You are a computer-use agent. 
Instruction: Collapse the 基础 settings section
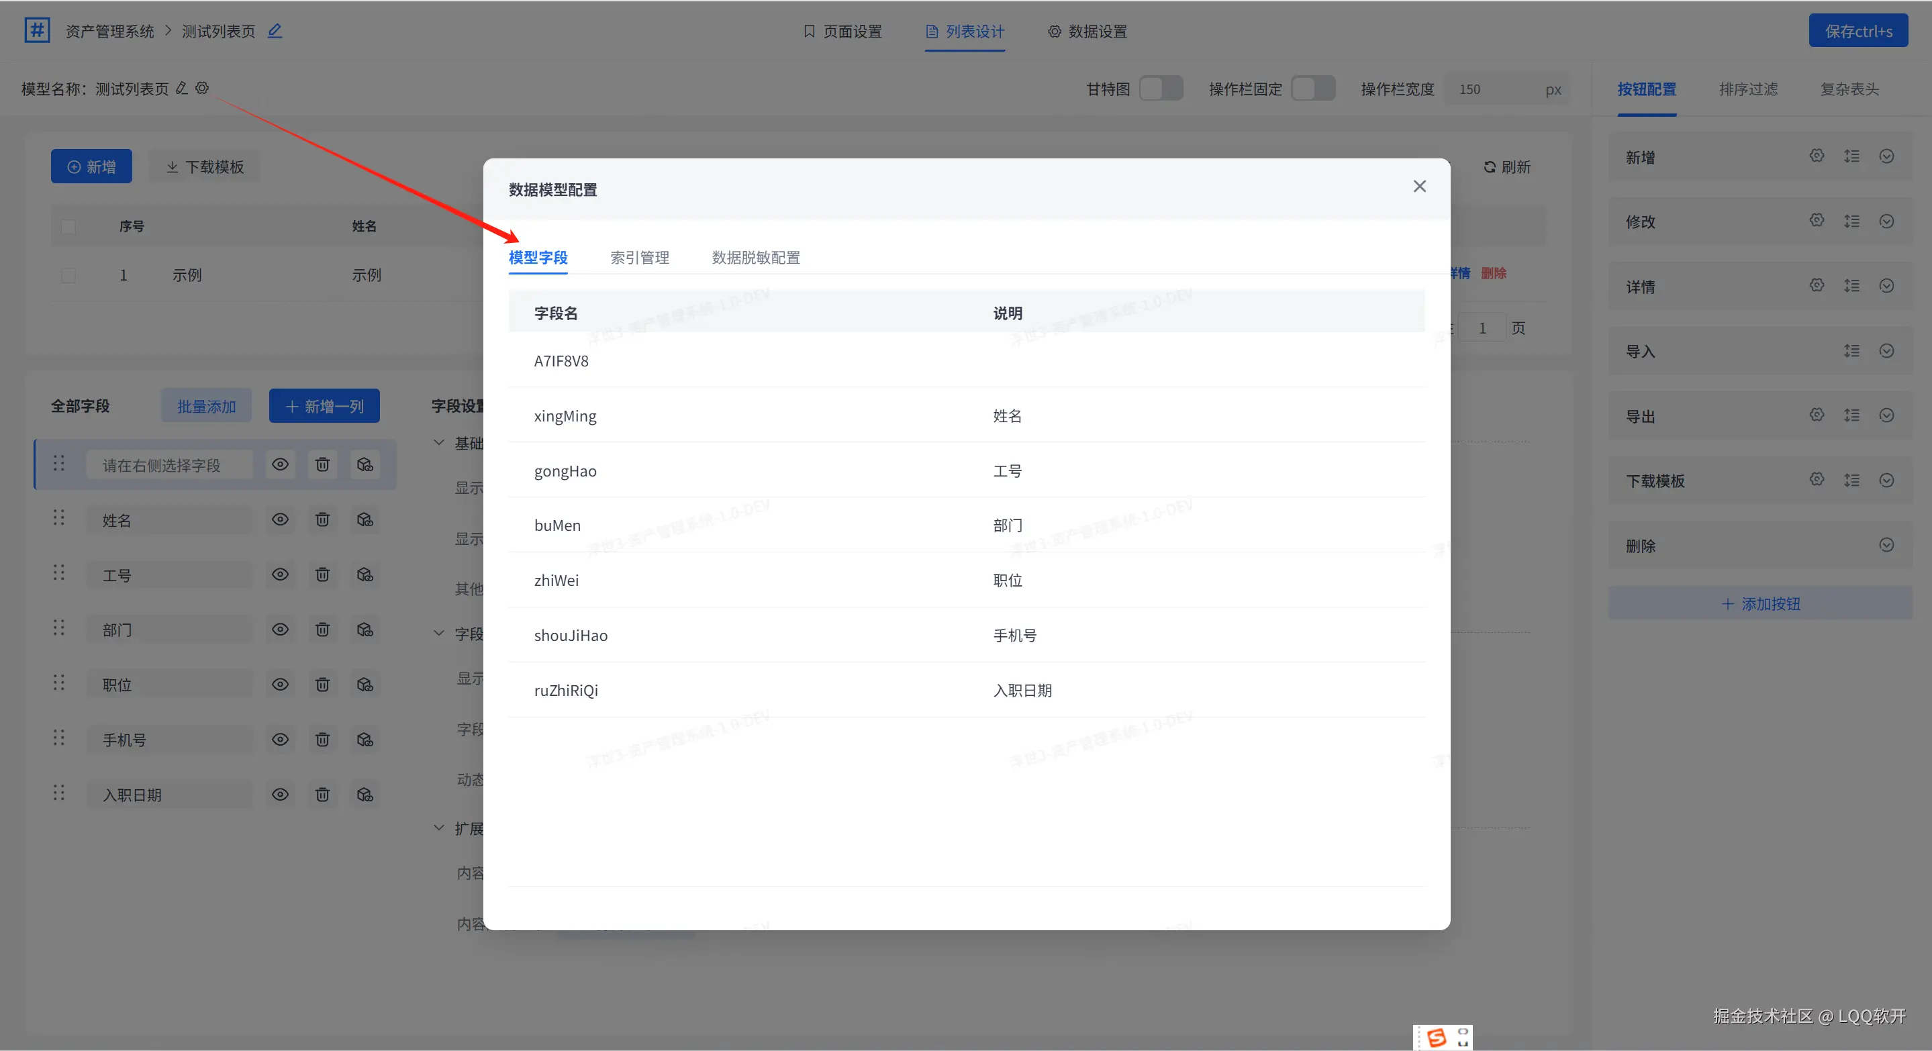pos(440,443)
